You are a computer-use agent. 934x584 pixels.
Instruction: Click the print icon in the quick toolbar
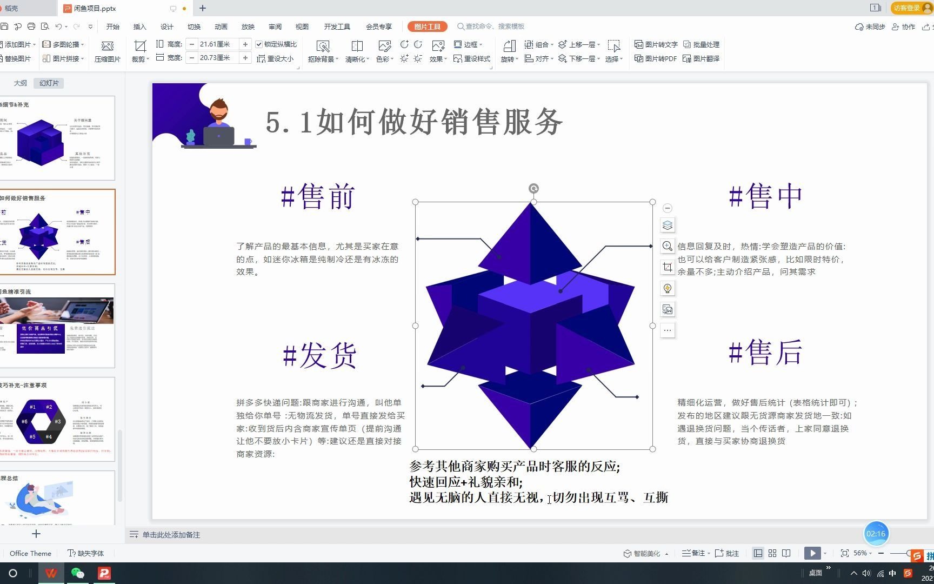click(x=31, y=26)
